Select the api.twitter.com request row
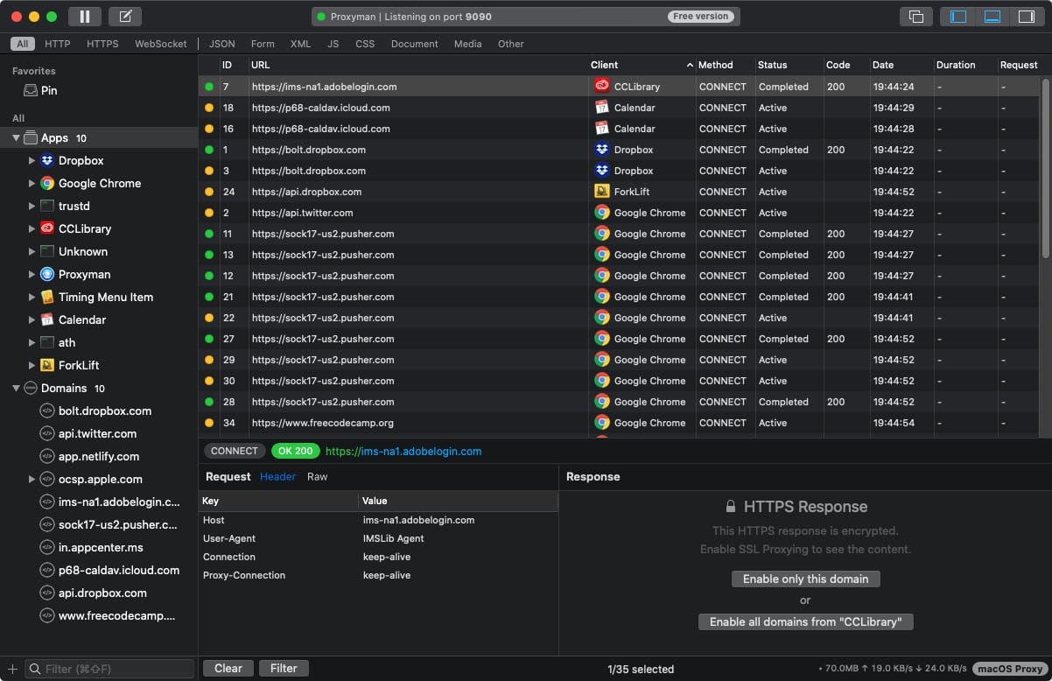The height and width of the screenshot is (681, 1052). click(620, 213)
